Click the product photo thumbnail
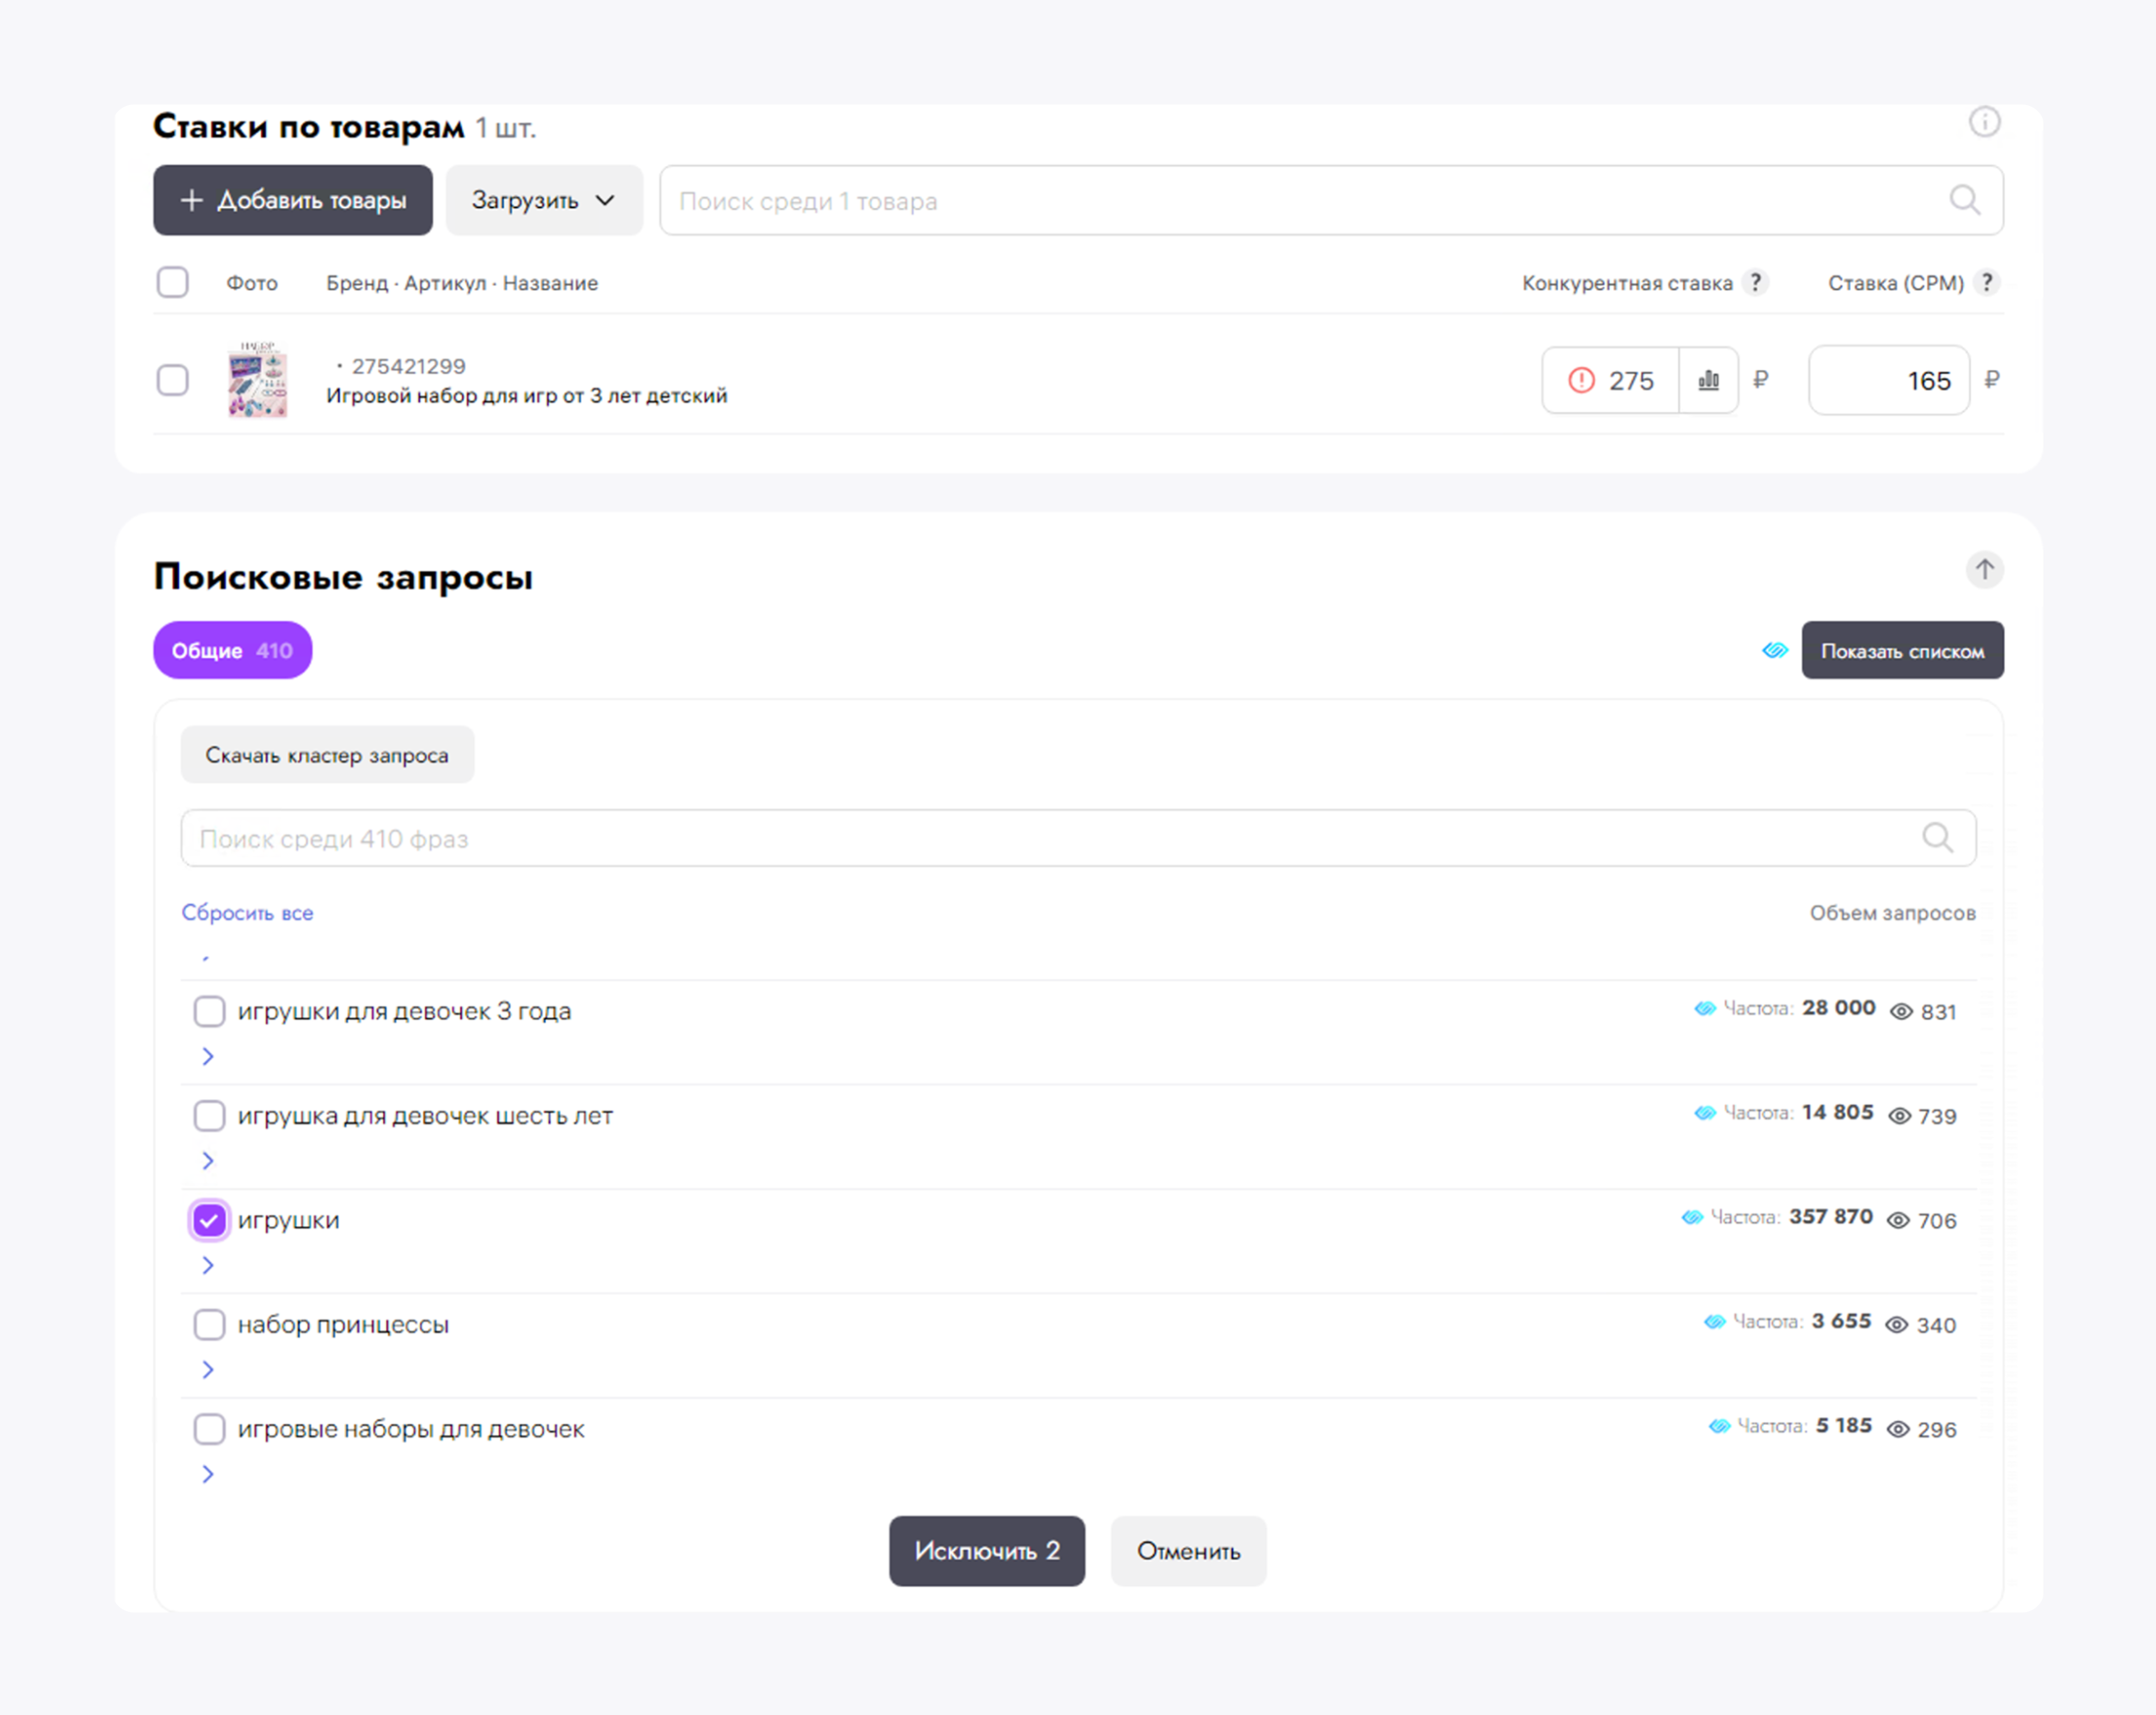This screenshot has width=2156, height=1715. [x=258, y=380]
